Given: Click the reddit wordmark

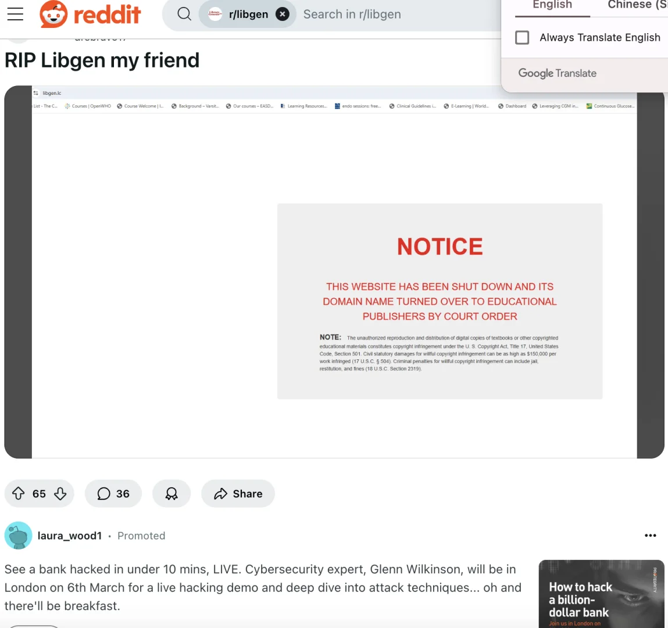Looking at the screenshot, I should point(107,15).
